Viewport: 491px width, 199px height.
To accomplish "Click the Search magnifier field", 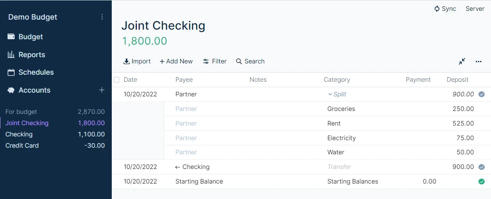I will point(250,61).
